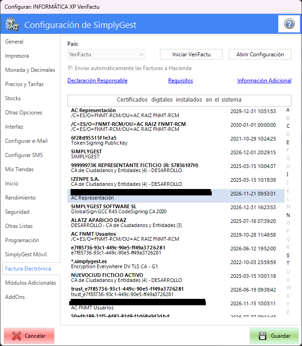Select IZENPE S.A. certificate
The image size is (302, 346).
coord(176,181)
